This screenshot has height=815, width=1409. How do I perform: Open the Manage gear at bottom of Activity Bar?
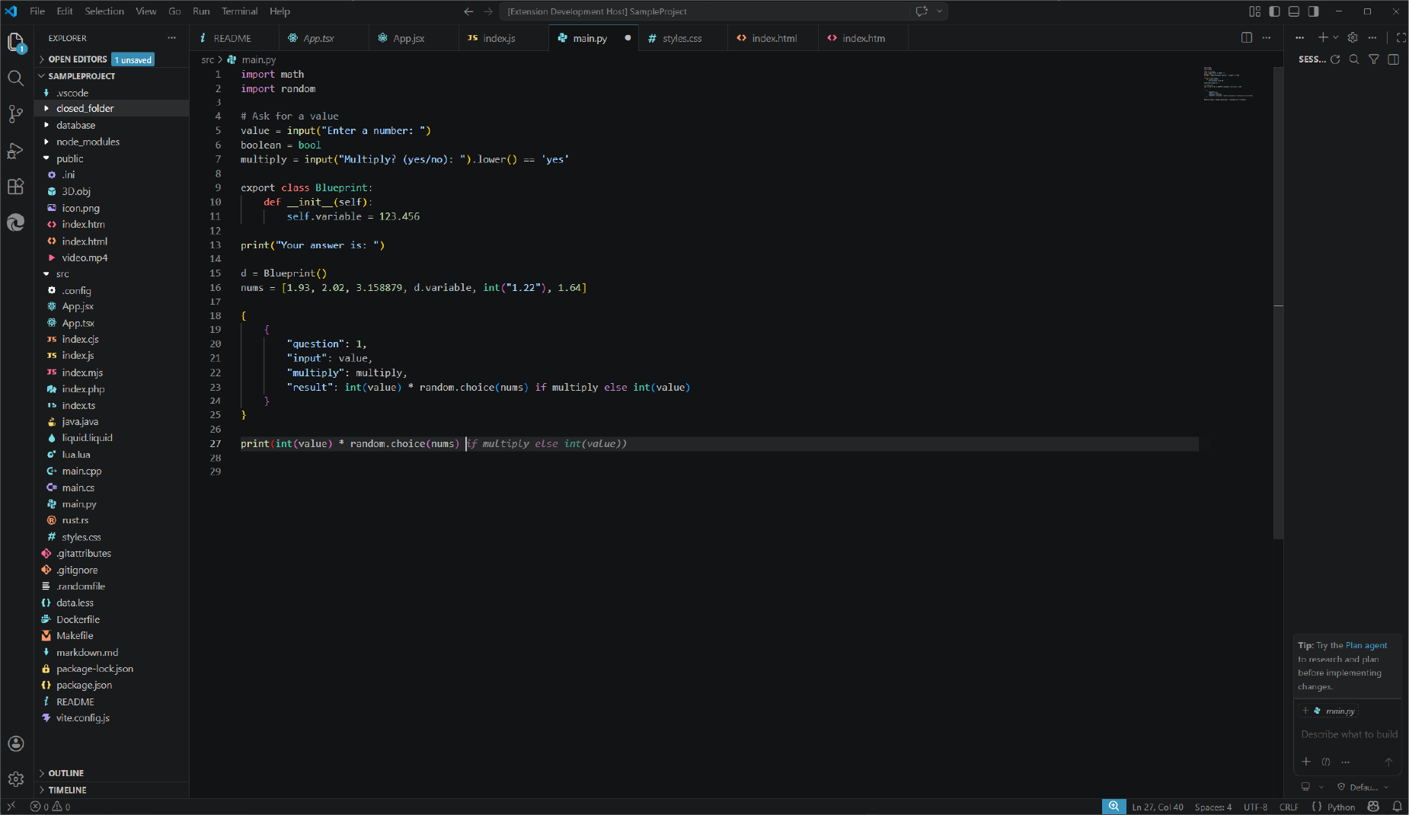pyautogui.click(x=15, y=779)
